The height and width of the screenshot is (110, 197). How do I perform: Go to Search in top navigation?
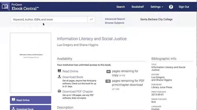[121, 7]
